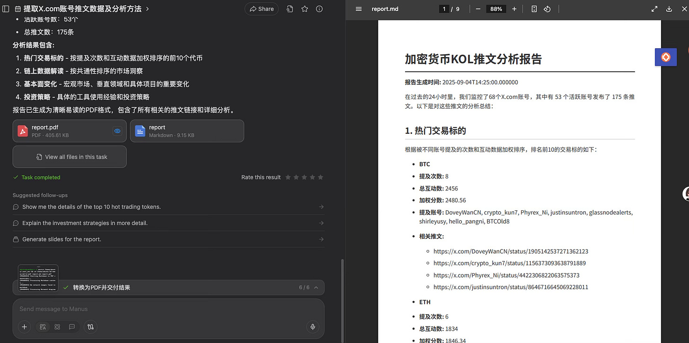Viewport: 689px width, 343px height.
Task: Open the connectors route icon
Action: tap(90, 326)
